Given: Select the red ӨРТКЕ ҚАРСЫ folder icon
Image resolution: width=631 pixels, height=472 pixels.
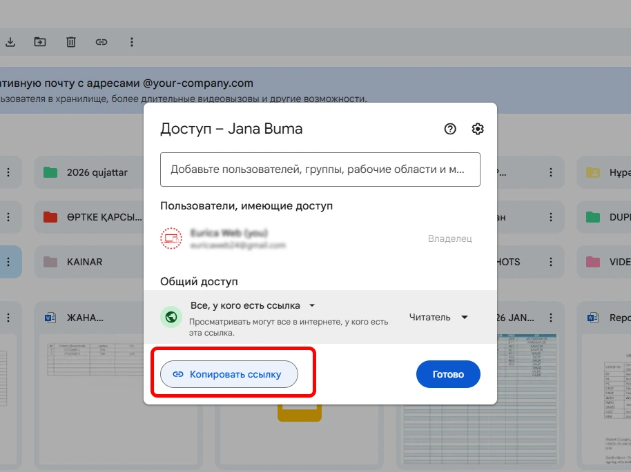Looking at the screenshot, I should [x=50, y=217].
